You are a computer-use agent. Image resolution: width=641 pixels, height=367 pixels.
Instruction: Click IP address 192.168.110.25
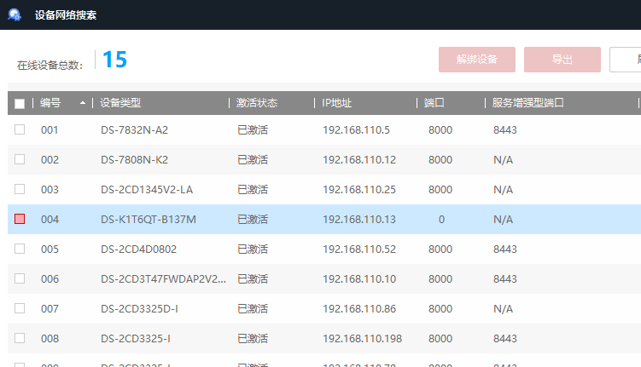coord(359,190)
